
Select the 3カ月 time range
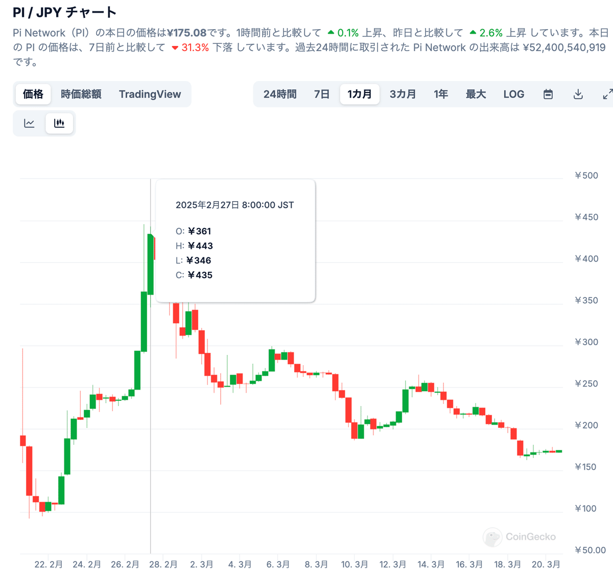click(403, 94)
